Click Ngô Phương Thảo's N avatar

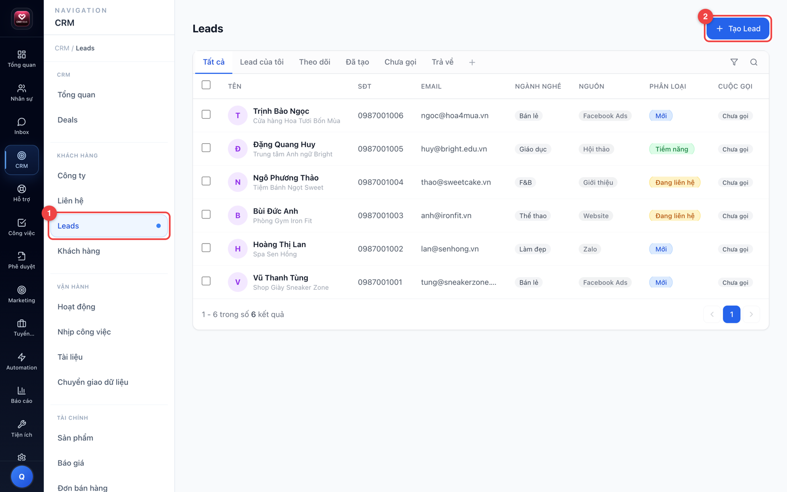(238, 182)
